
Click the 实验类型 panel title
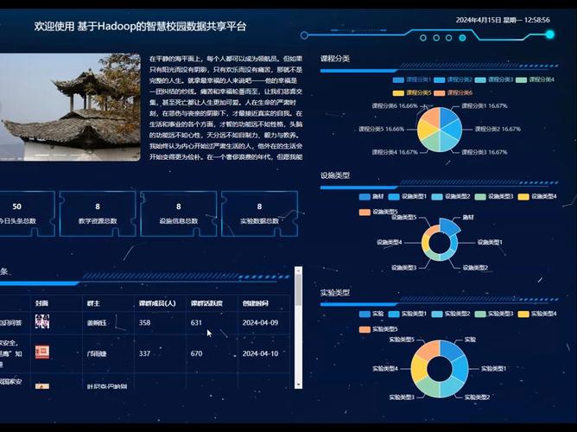335,293
